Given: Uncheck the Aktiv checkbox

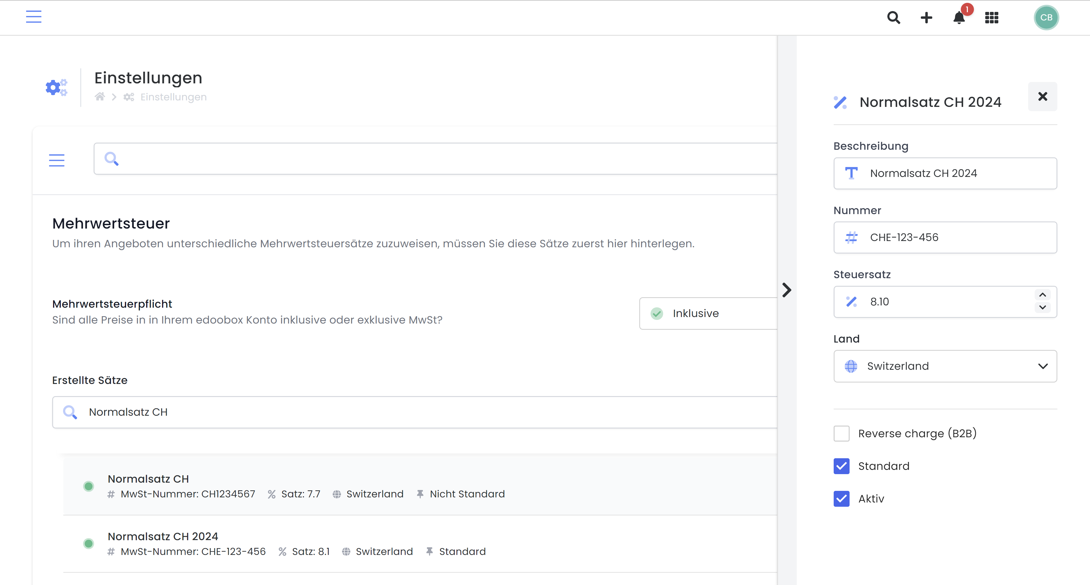Looking at the screenshot, I should (842, 499).
